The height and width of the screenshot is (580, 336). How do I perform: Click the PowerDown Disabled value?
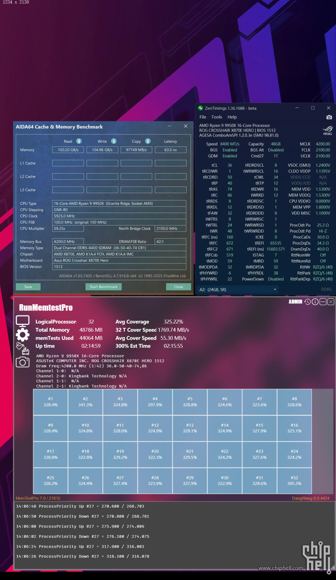276,279
